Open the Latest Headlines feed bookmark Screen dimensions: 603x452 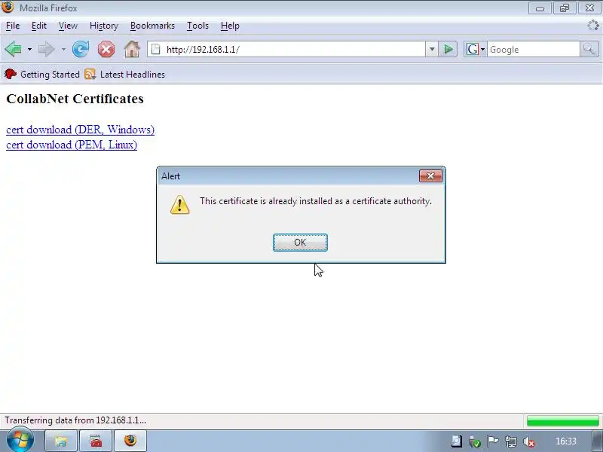tap(125, 74)
